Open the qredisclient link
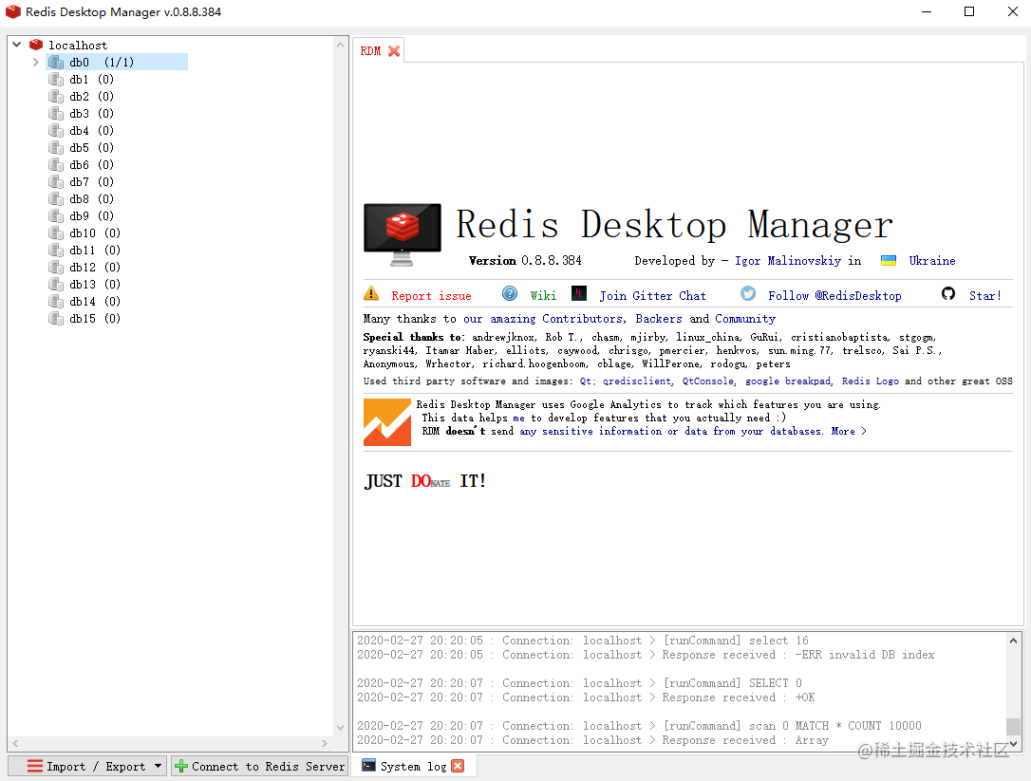The image size is (1031, 781). coord(636,381)
